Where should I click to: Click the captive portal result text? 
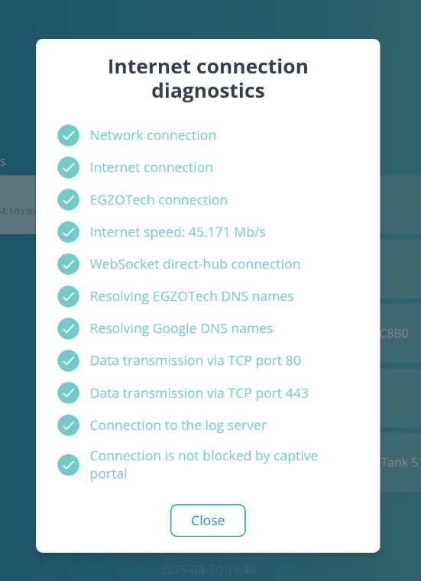coord(204,465)
